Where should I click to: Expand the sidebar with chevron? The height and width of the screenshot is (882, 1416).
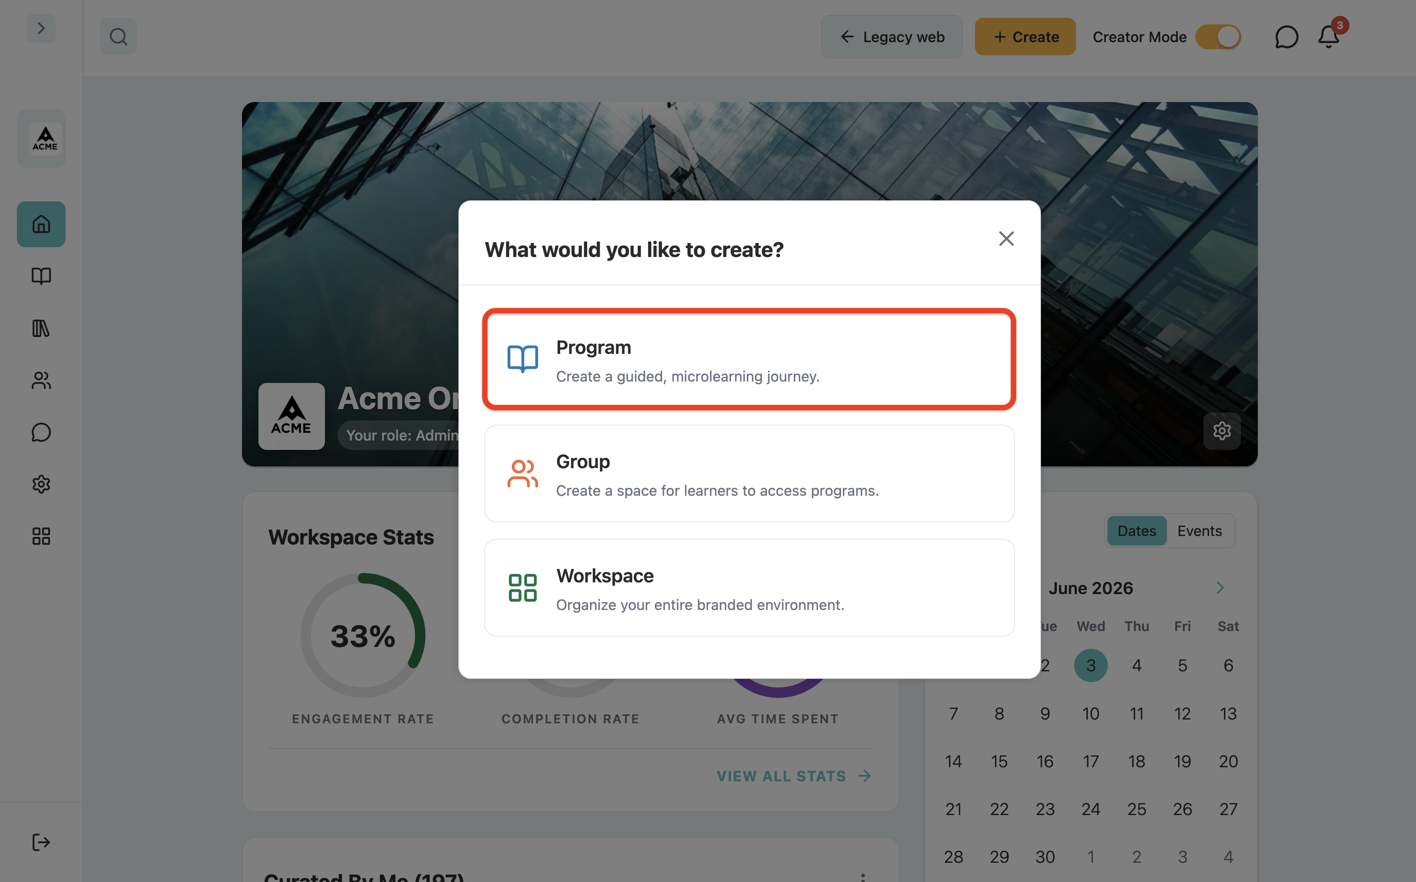pyautogui.click(x=41, y=28)
